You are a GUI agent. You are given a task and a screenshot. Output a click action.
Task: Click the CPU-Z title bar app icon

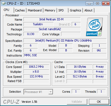(x=4, y=4)
